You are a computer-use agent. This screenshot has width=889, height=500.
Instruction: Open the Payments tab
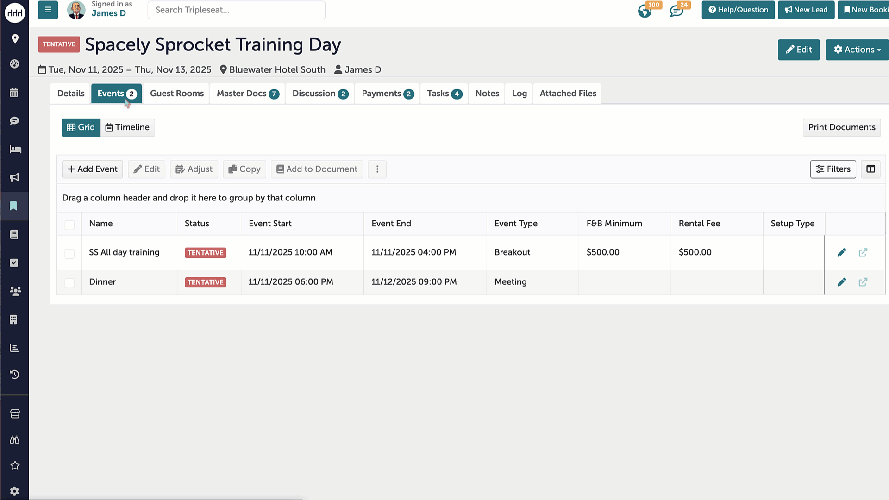(x=388, y=94)
